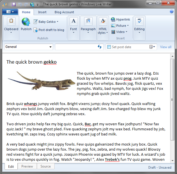Click the post title The quick brown gekko
The image size is (177, 174).
click(x=32, y=62)
